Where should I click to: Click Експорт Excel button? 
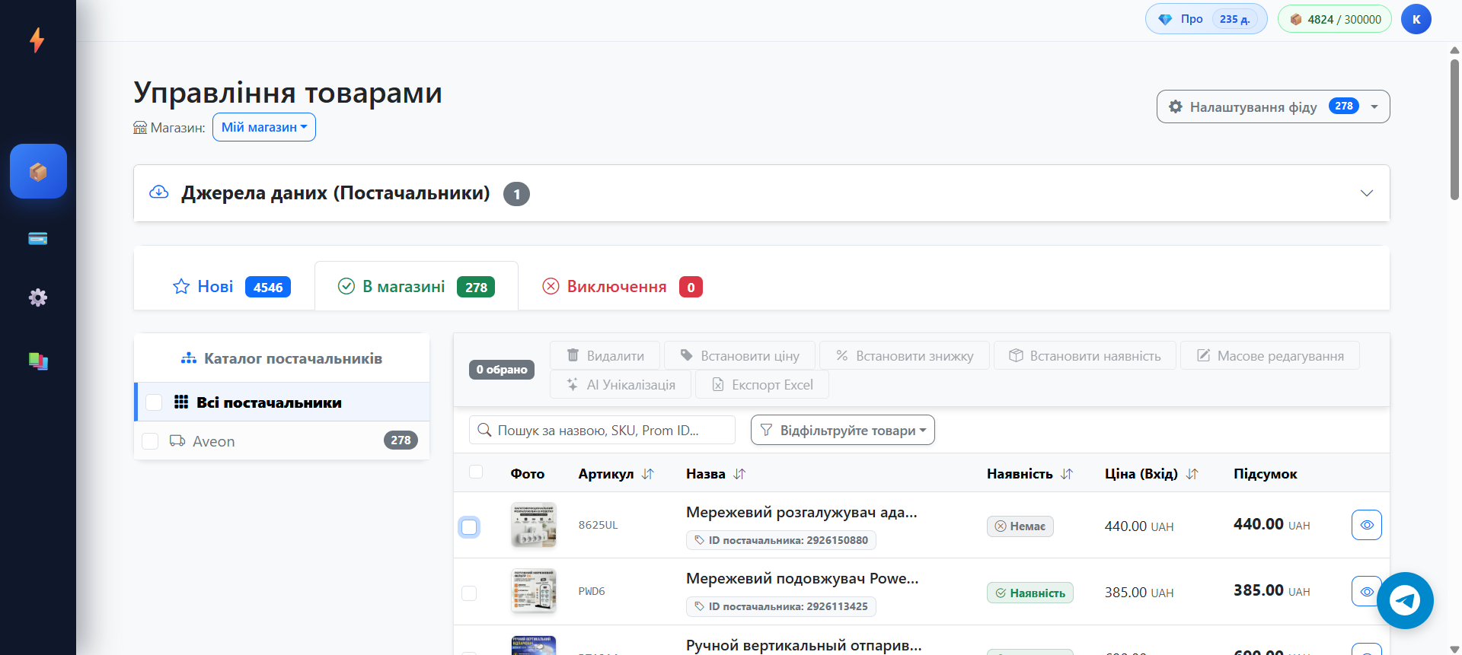pyautogui.click(x=762, y=384)
